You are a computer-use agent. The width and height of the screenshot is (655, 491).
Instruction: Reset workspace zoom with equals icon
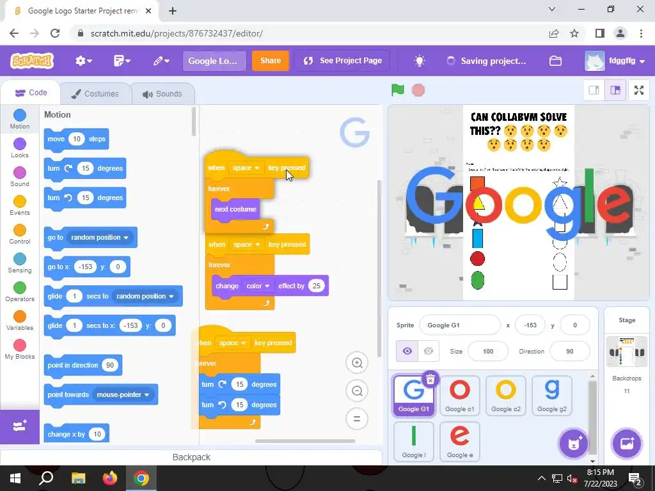click(357, 419)
